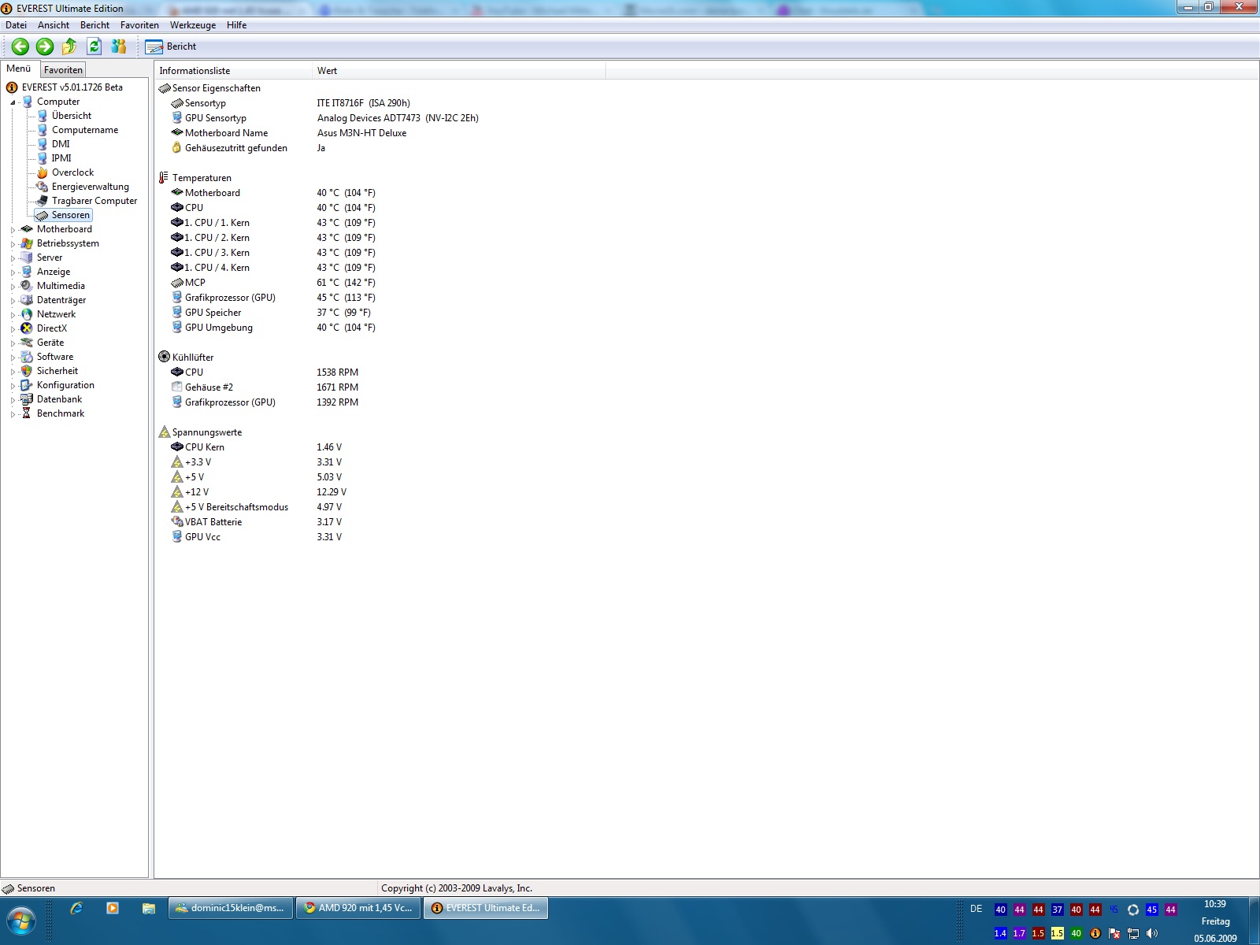Viewport: 1260px width, 945px height.
Task: Expand the Datenträger tree node
Action: click(13, 301)
